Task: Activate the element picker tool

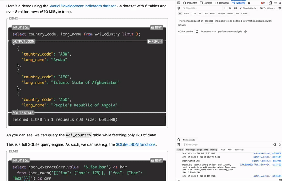Action: [x=178, y=3]
